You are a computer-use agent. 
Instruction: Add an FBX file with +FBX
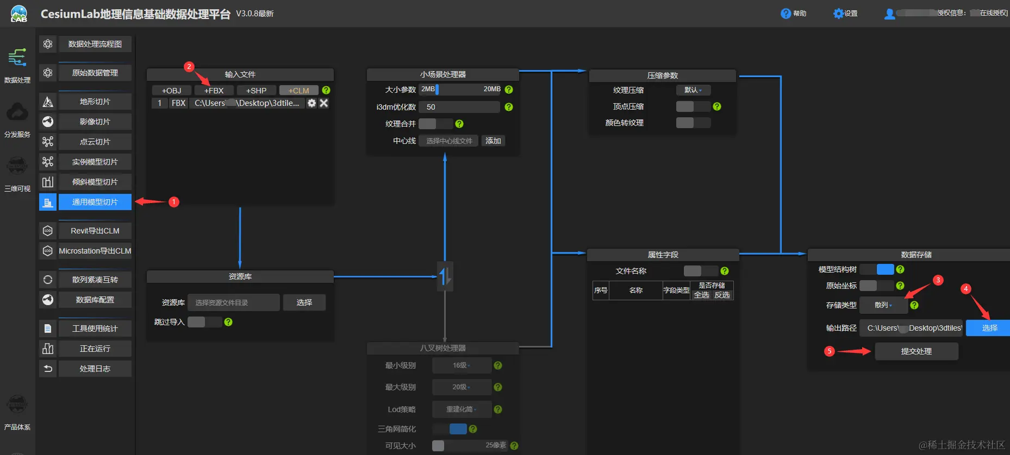click(214, 91)
